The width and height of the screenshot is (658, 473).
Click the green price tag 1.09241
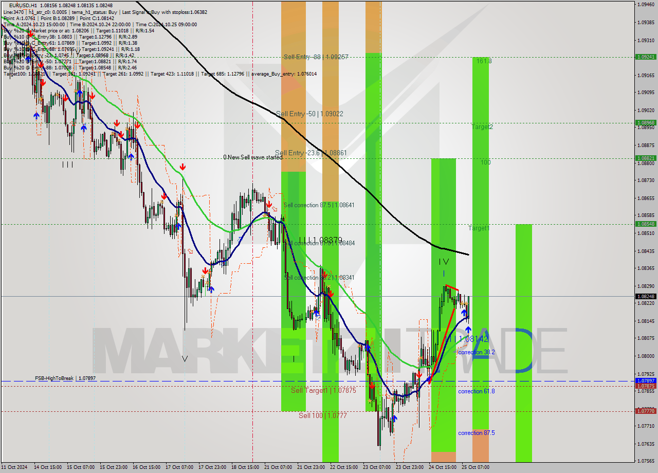[646, 57]
